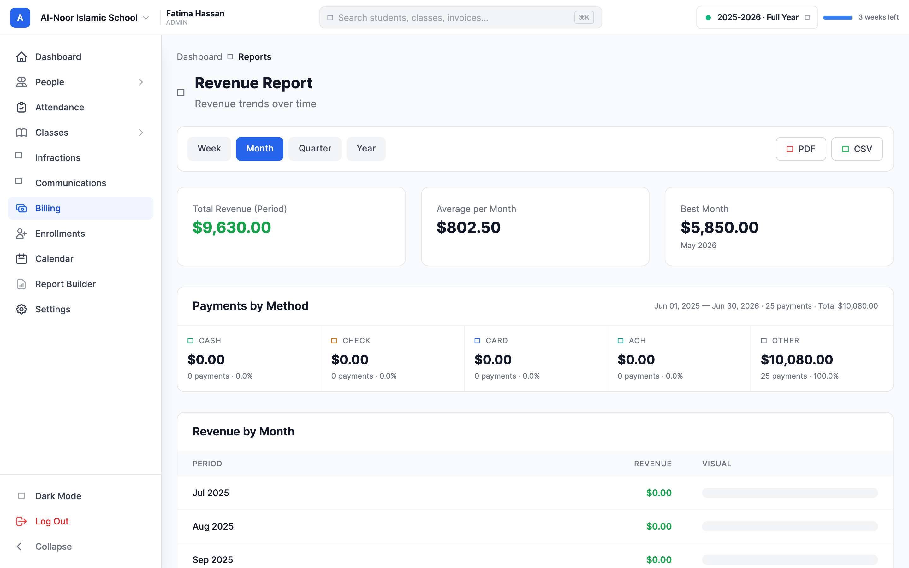The width and height of the screenshot is (909, 568).
Task: Click the Payments by Method date range summary
Action: (766, 306)
